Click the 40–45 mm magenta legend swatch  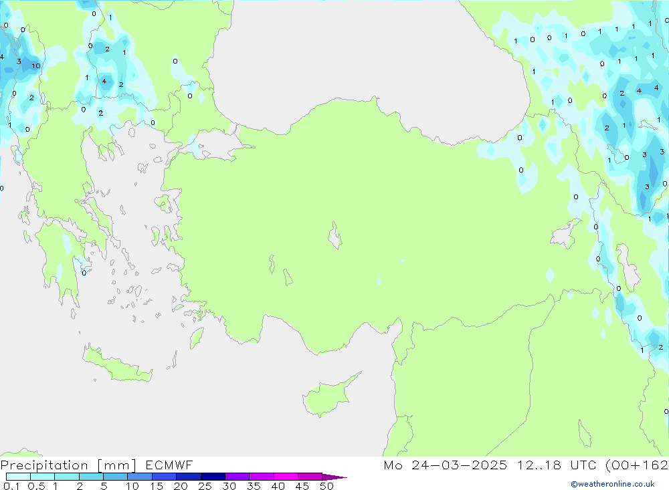pos(286,477)
